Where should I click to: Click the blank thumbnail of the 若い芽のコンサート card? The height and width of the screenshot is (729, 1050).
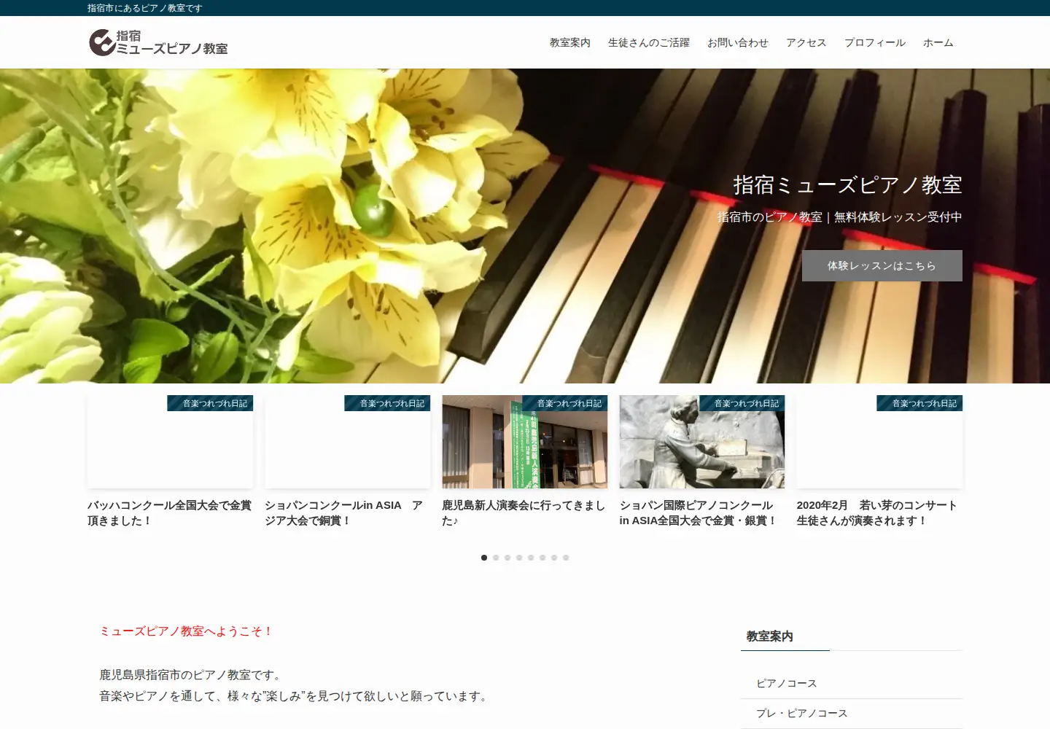point(879,442)
